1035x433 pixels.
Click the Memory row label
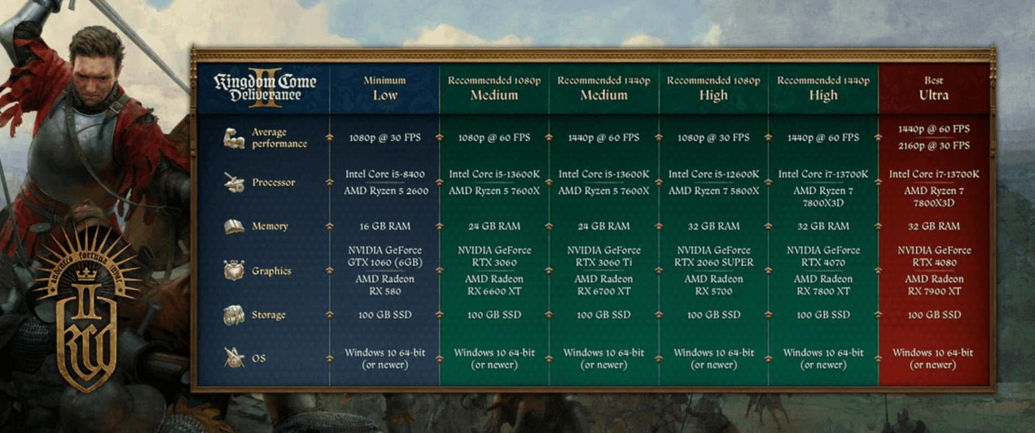coord(270,226)
